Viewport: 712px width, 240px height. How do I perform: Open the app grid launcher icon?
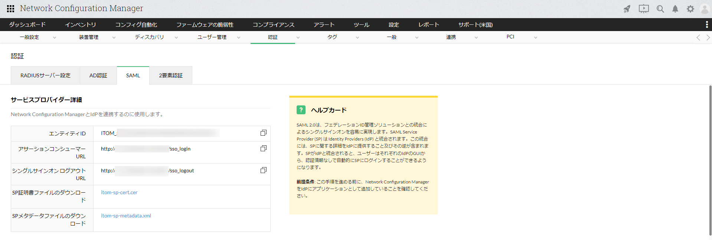[10, 9]
